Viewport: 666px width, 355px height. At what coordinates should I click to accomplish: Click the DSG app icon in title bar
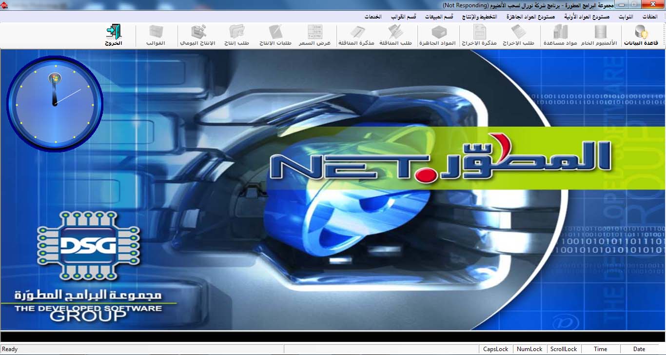pyautogui.click(x=4, y=4)
